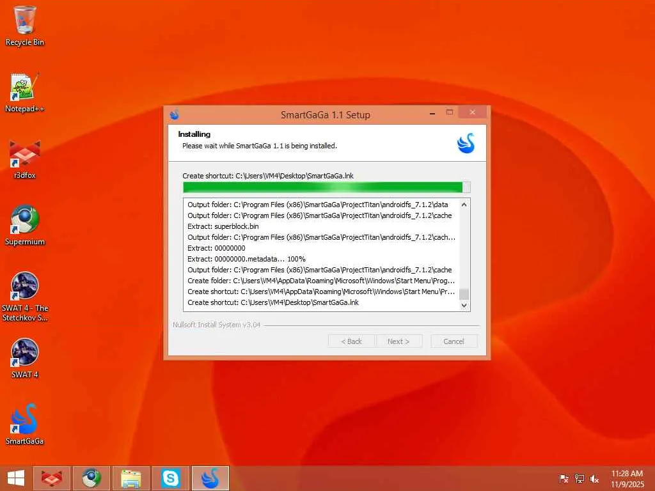The height and width of the screenshot is (491, 655).
Task: Open the network tray icon
Action: 579,479
